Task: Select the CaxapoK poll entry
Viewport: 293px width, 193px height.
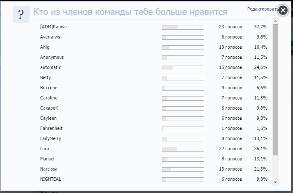Action: (x=49, y=108)
